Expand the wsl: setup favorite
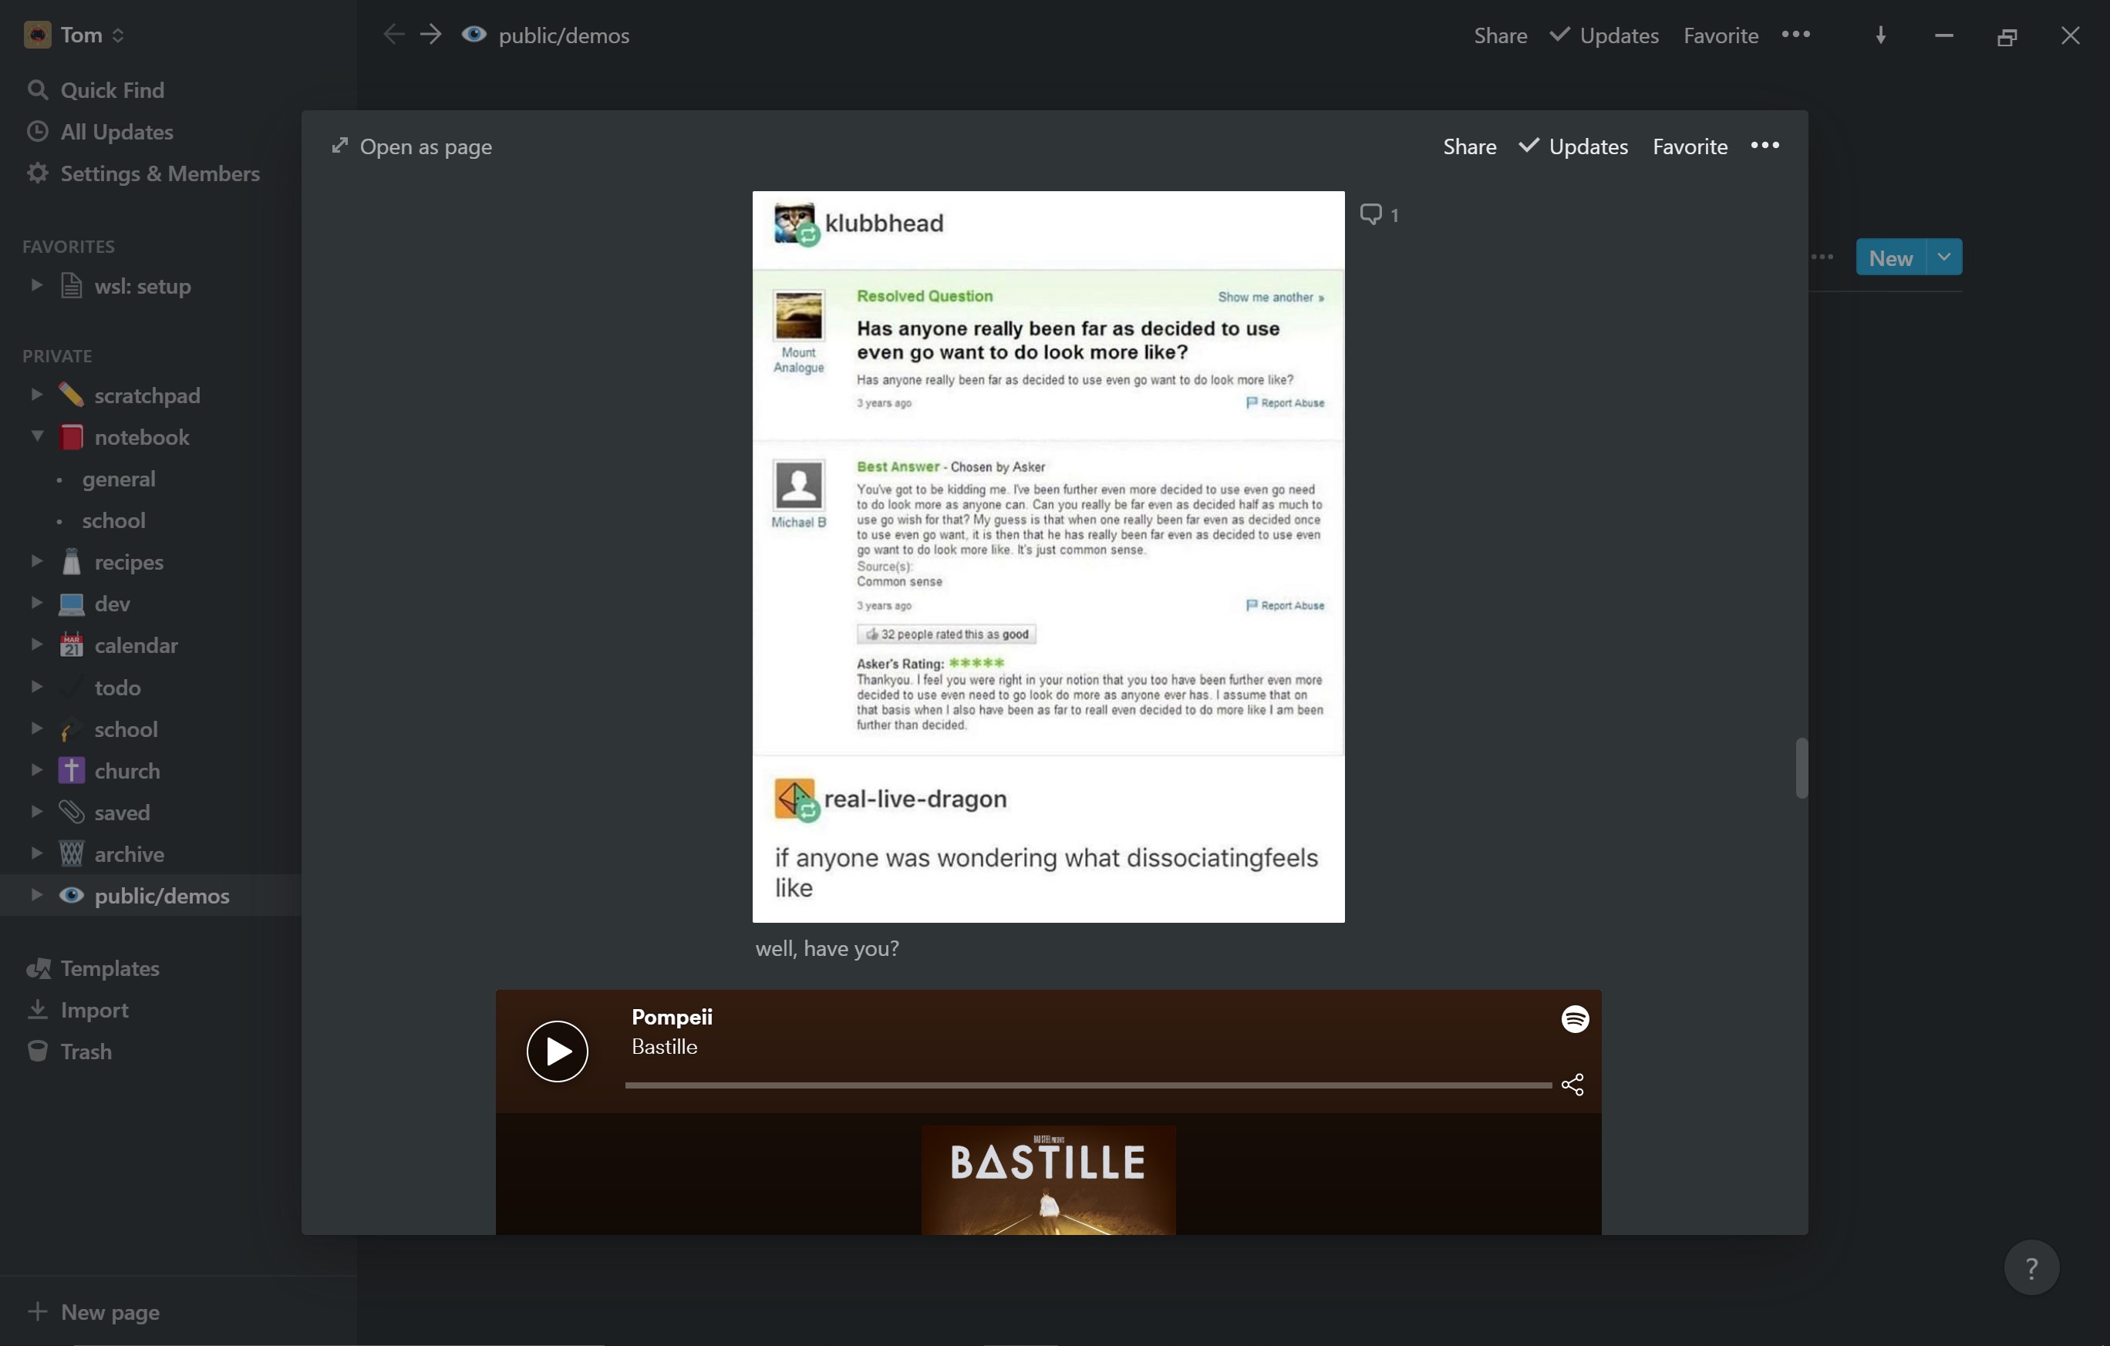 (x=36, y=284)
